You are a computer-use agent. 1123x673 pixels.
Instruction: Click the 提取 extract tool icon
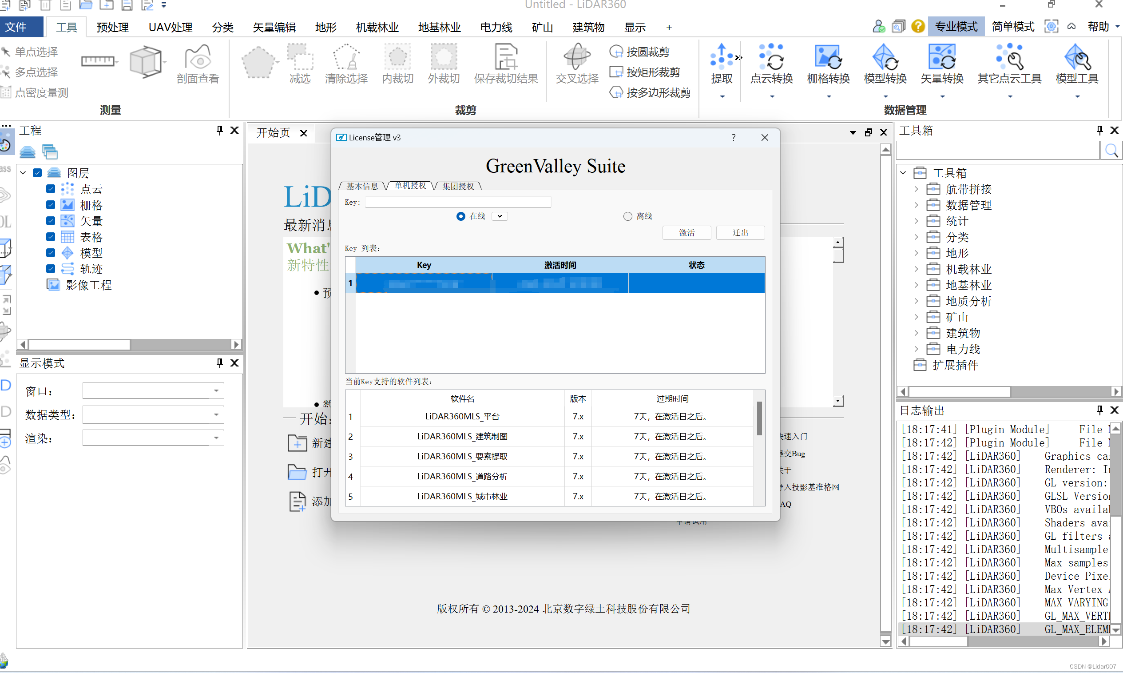pyautogui.click(x=722, y=65)
